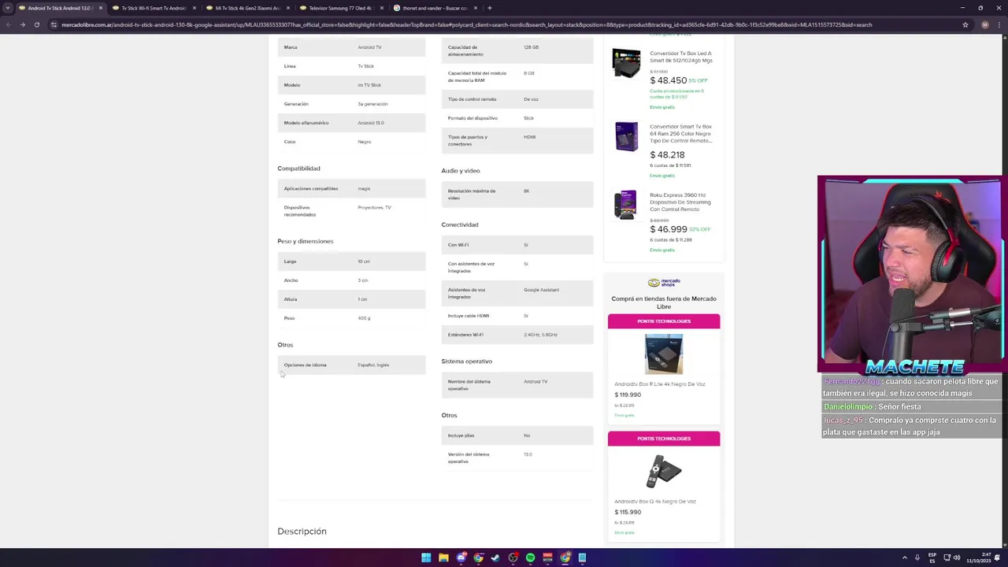Image resolution: width=1008 pixels, height=567 pixels.
Task: Click Androidtv Box Q 4k product image
Action: point(664,471)
